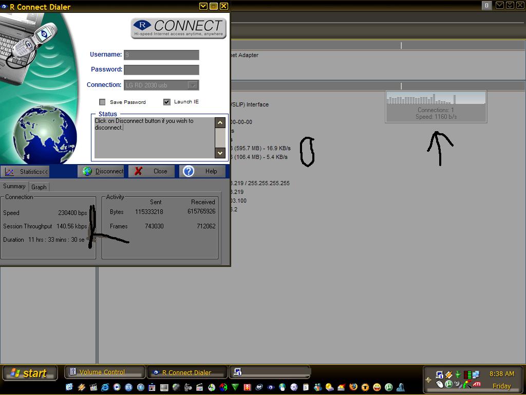Click the blue question mark Help icon

tap(189, 171)
